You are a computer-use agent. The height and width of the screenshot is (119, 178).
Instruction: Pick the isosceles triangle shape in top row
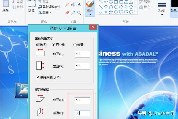pyautogui.click(x=131, y=2)
